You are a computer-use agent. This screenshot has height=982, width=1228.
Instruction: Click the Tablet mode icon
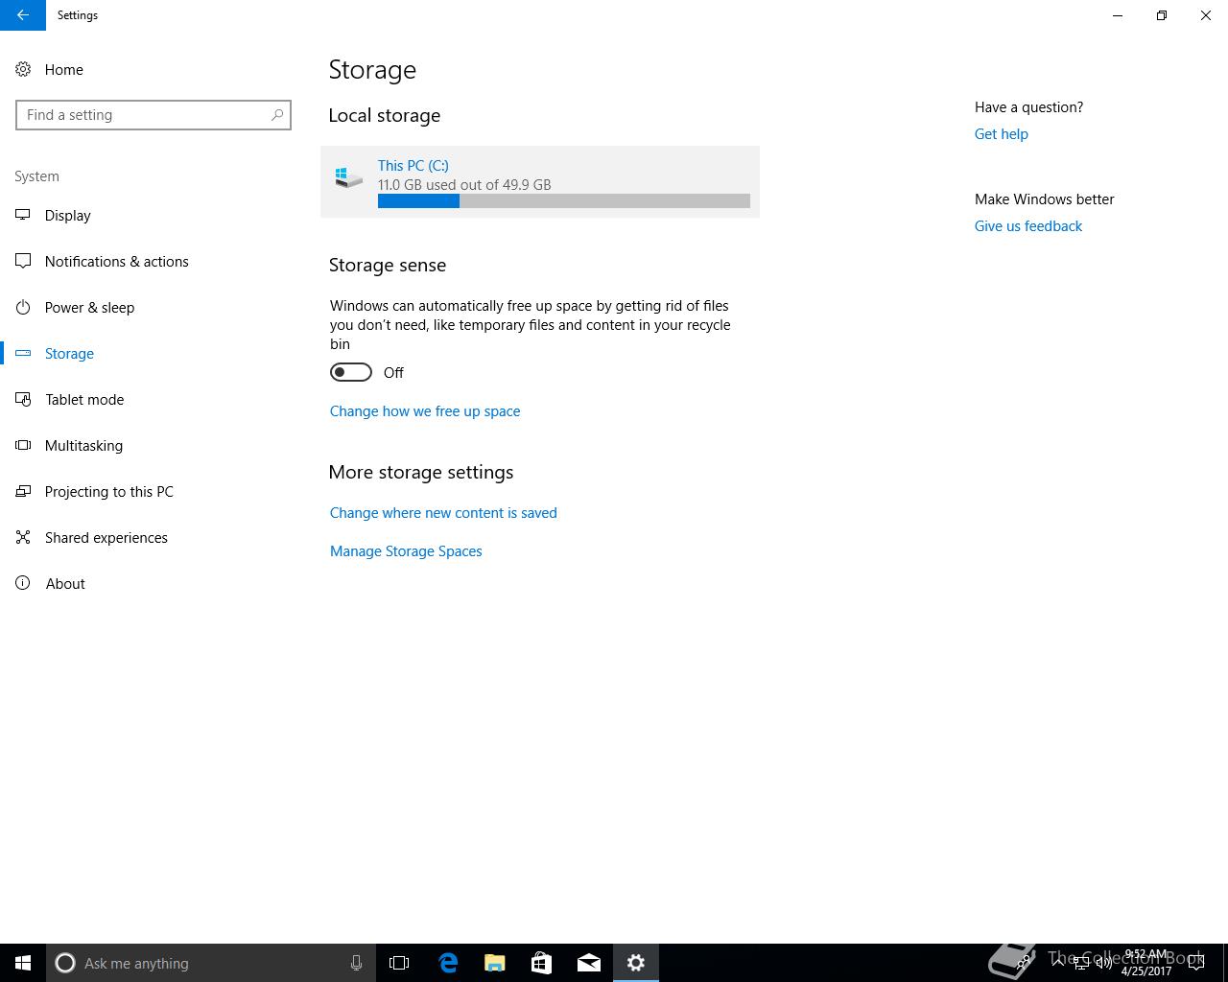coord(23,399)
